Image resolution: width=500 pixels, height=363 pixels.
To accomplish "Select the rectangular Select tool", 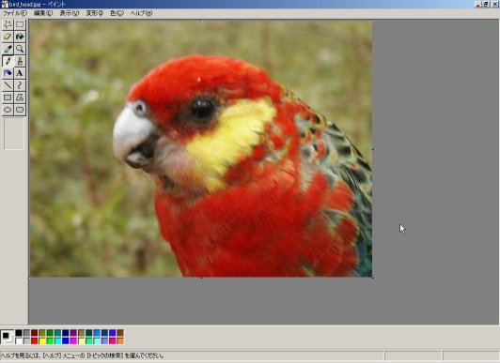I will [20, 24].
